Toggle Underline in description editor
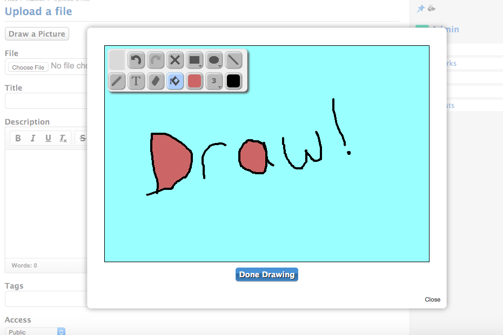The height and width of the screenshot is (335, 503). pos(48,138)
